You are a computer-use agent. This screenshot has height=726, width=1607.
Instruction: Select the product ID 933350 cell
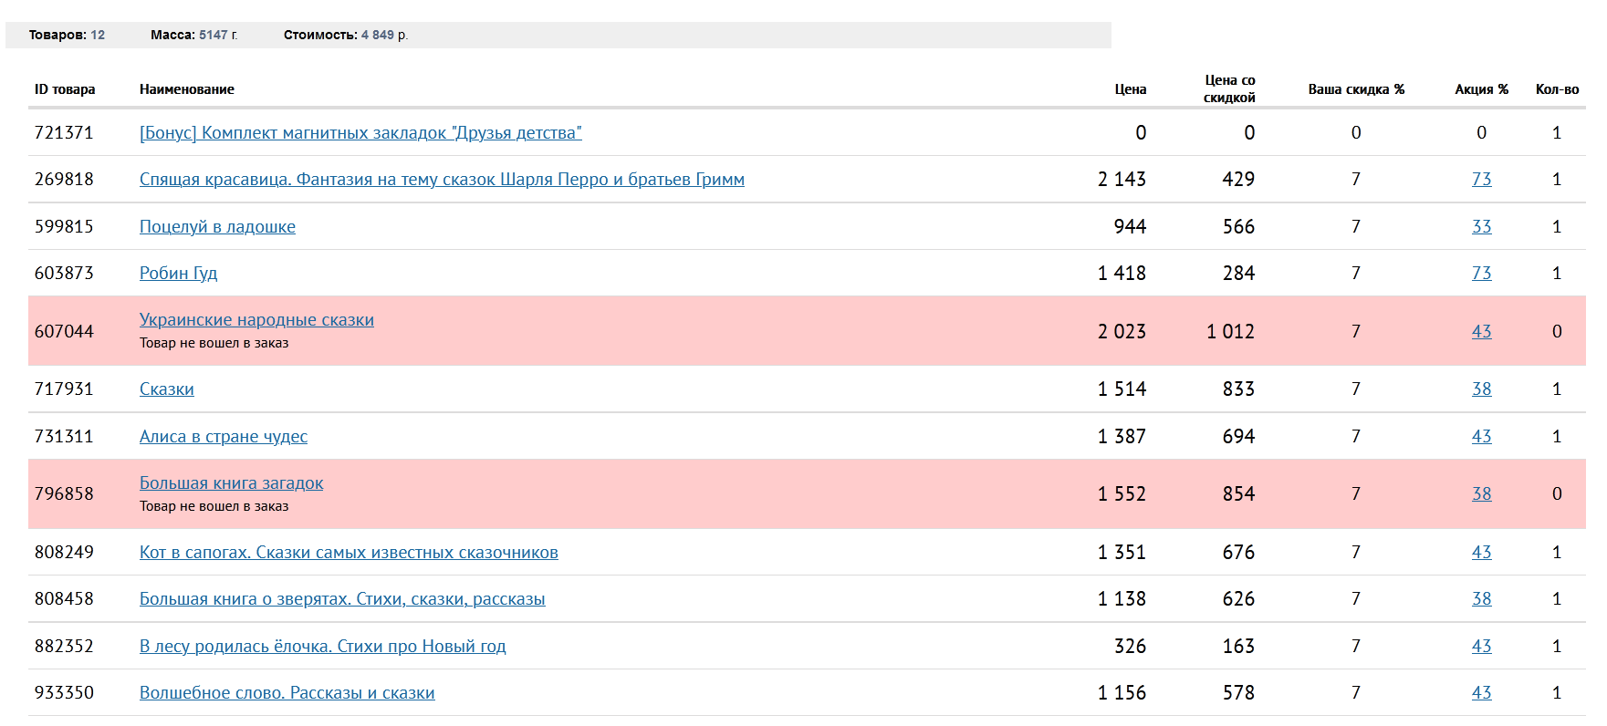[x=64, y=693]
